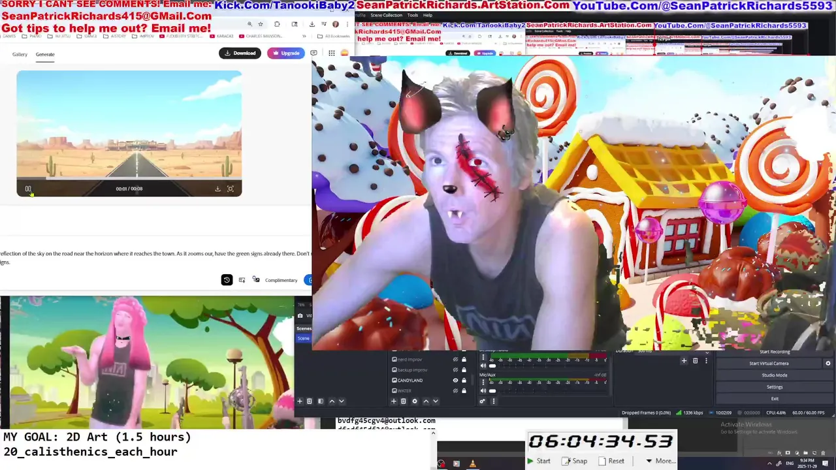Toggle visibility of nerd improv source
836x470 pixels.
click(455, 360)
